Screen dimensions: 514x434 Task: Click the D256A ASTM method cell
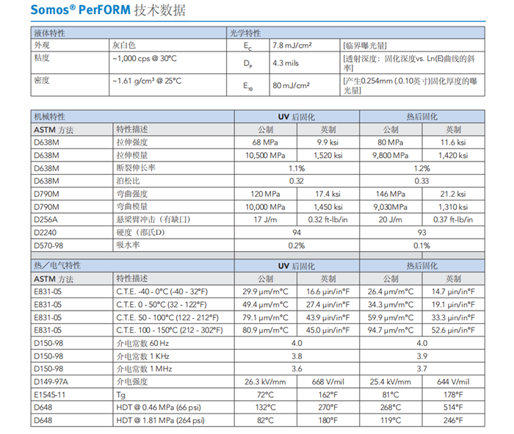tap(47, 220)
